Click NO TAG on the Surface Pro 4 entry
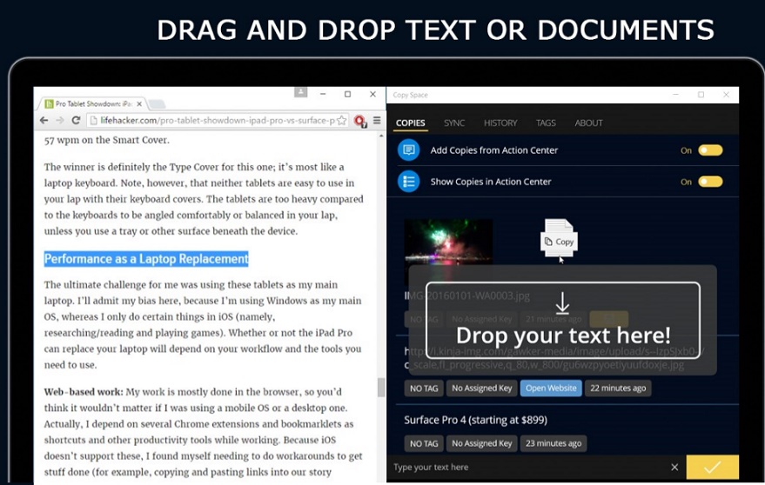Image resolution: width=765 pixels, height=485 pixels. 424,443
